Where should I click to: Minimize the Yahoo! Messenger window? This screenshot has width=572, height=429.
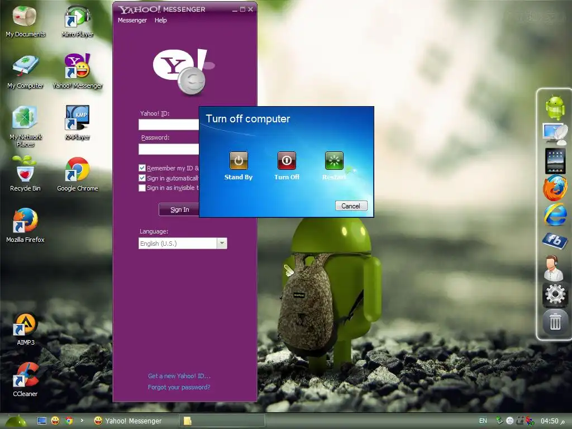click(235, 9)
